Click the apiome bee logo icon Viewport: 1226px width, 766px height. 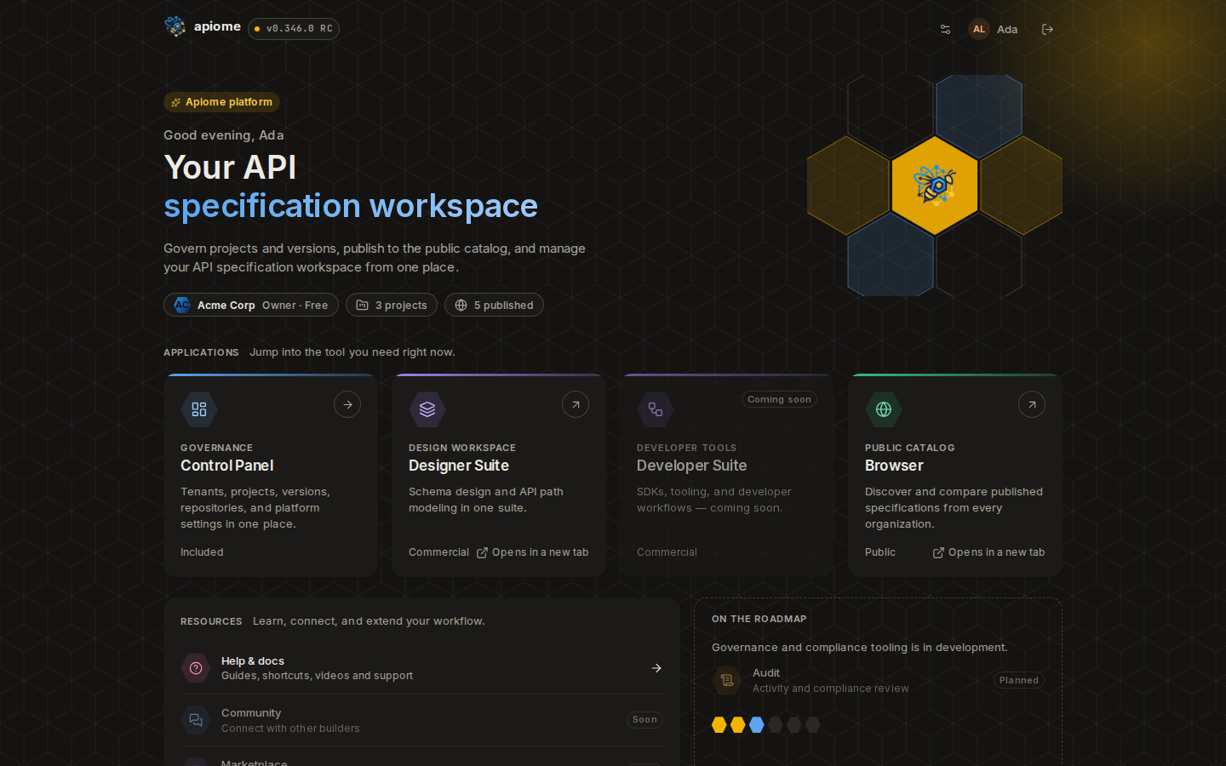click(175, 27)
